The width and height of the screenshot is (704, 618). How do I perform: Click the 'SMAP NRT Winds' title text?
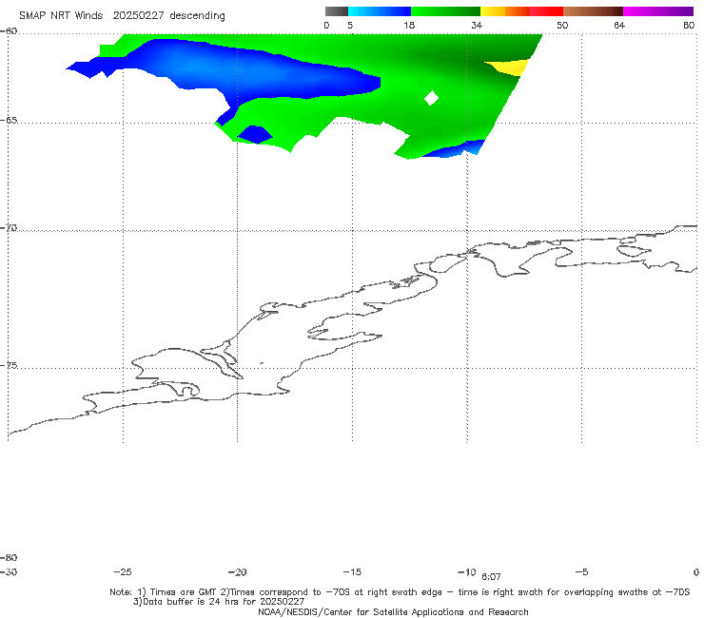coord(61,15)
